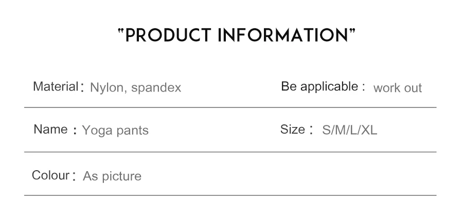Click the word PRODUCT in heading

pos(168,35)
